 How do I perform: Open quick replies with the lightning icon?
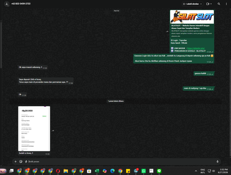pyautogui.click(x=26, y=162)
